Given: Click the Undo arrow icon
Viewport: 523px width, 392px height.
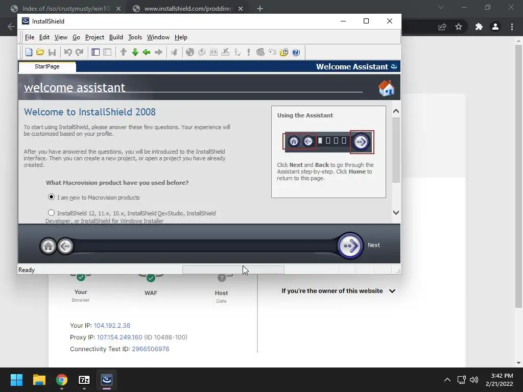Looking at the screenshot, I should point(68,53).
